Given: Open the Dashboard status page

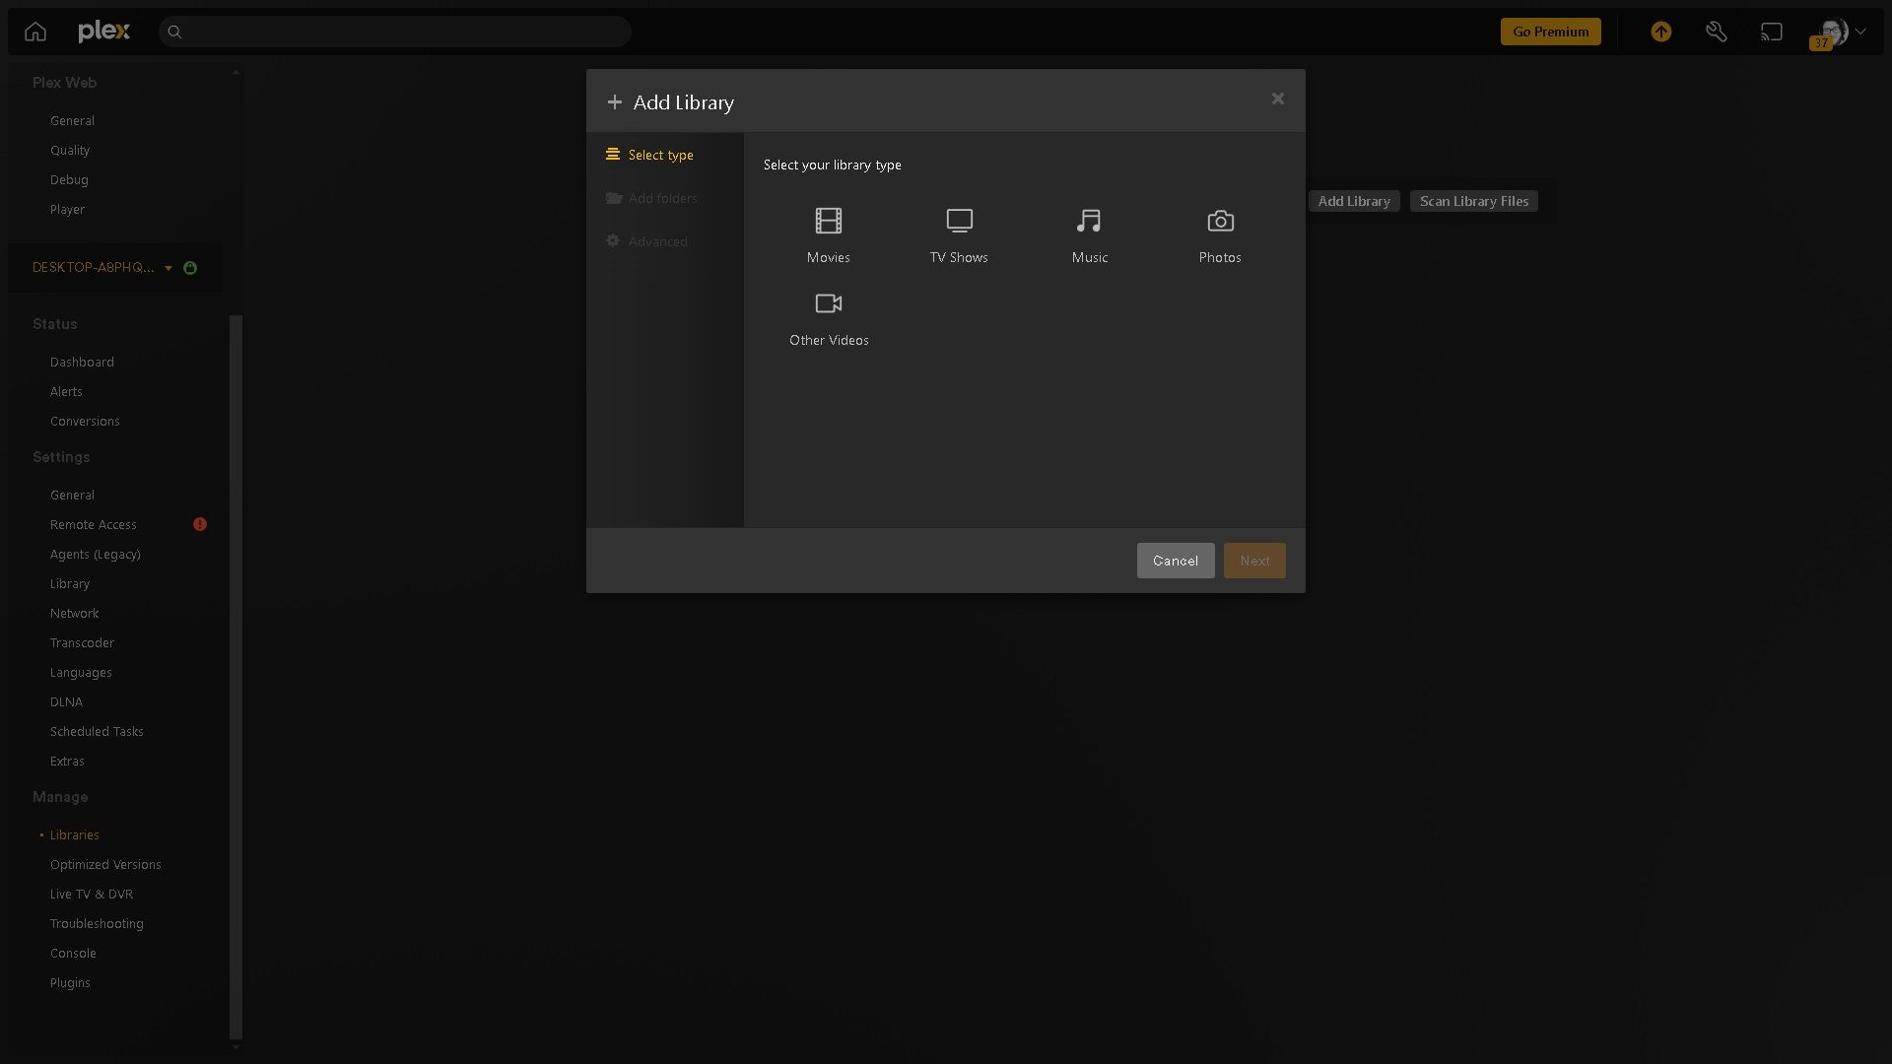Looking at the screenshot, I should [82, 362].
